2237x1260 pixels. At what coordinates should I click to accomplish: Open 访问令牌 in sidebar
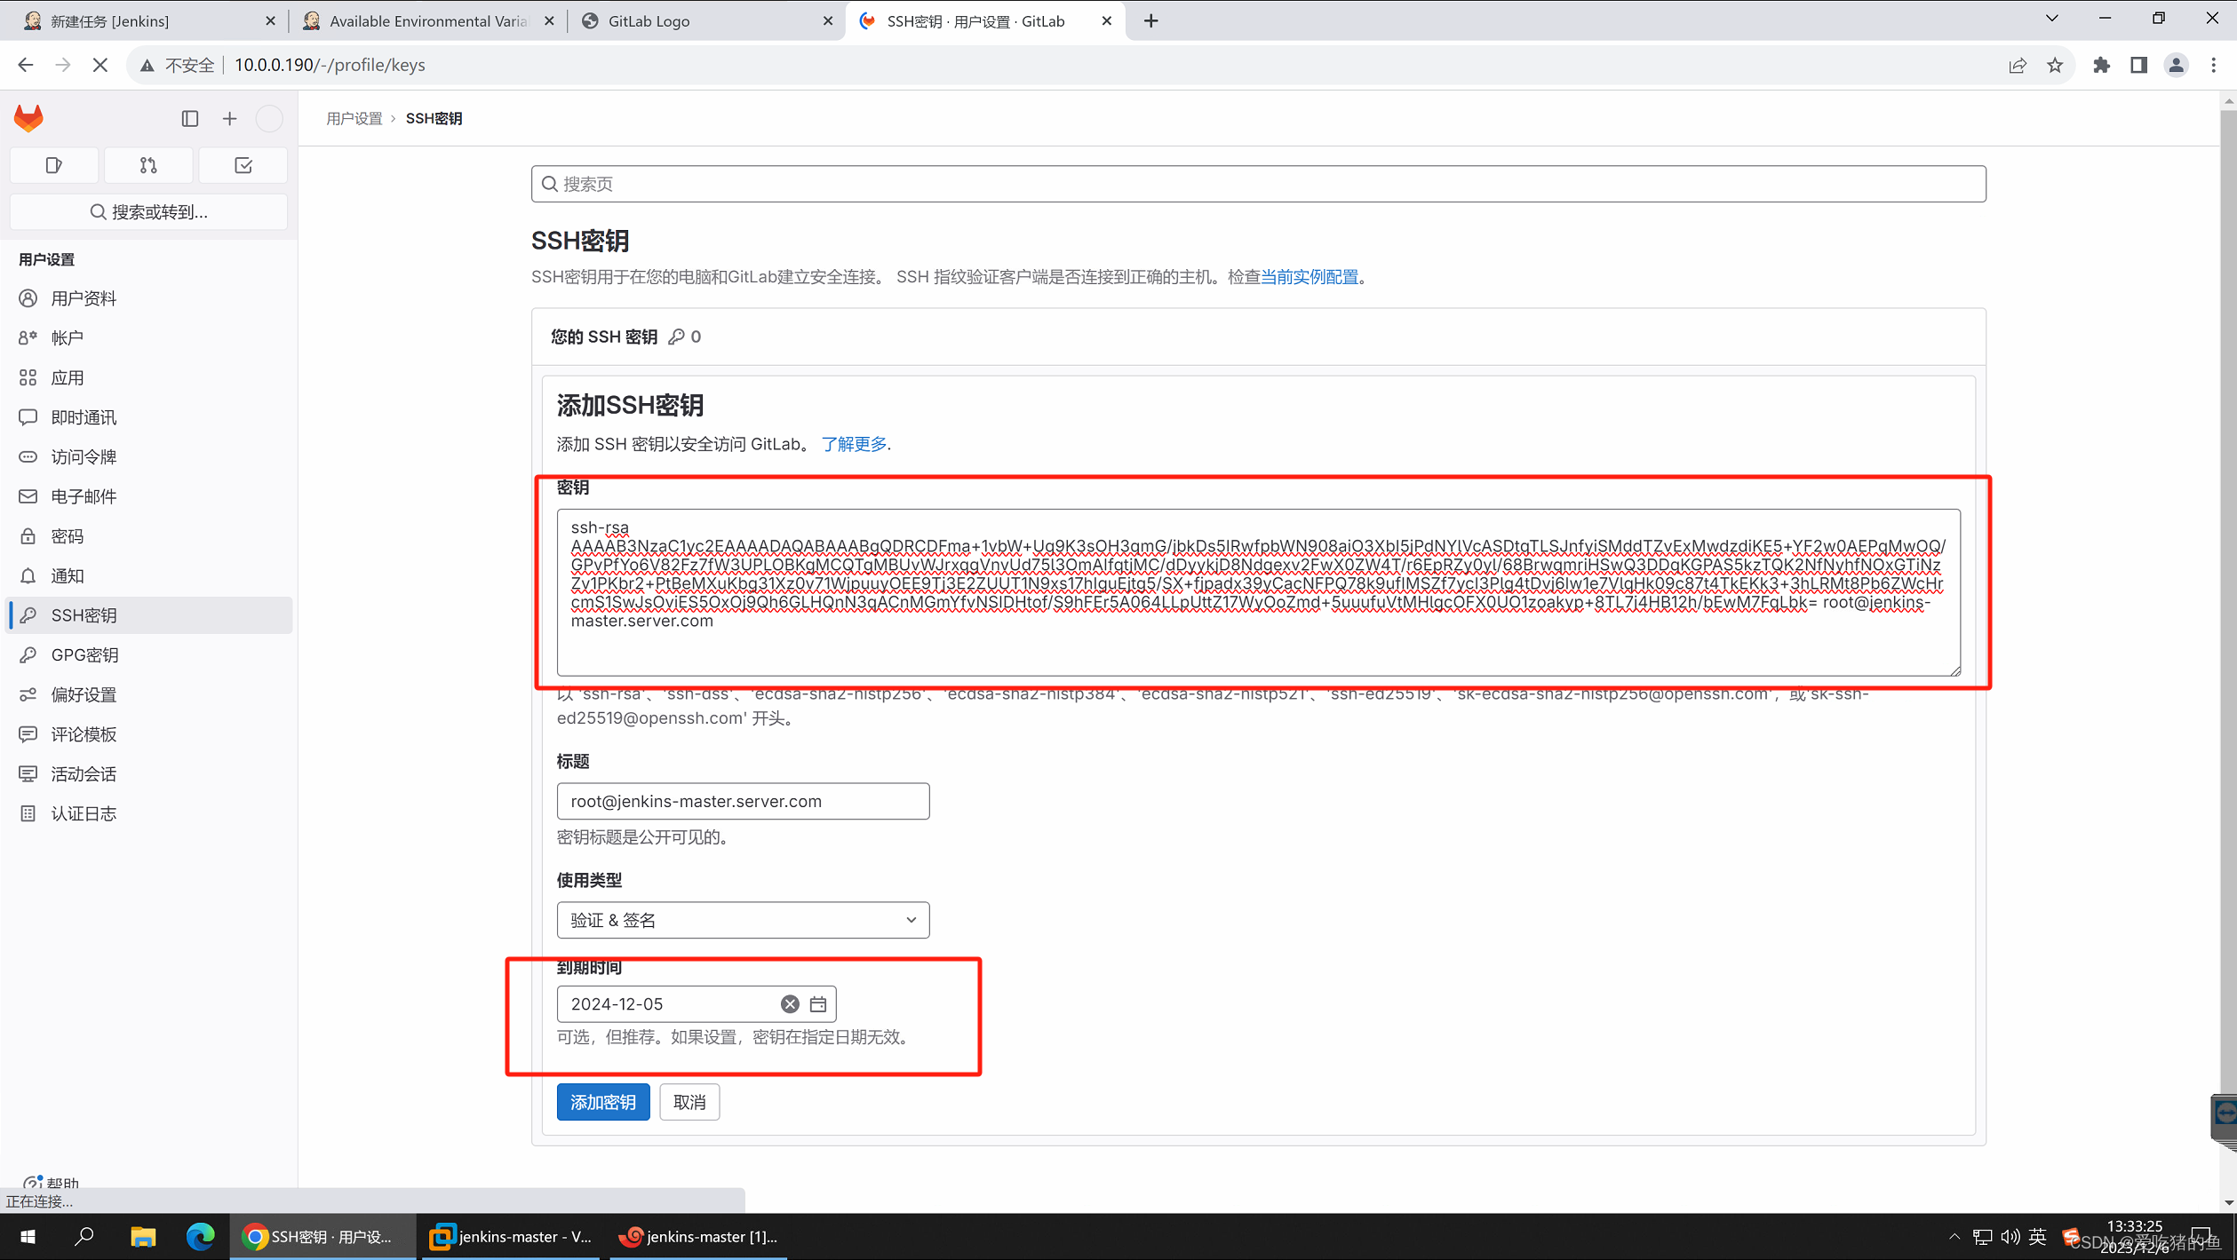[150, 456]
